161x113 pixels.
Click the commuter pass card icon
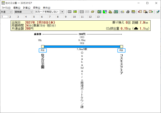click(x=122, y=12)
